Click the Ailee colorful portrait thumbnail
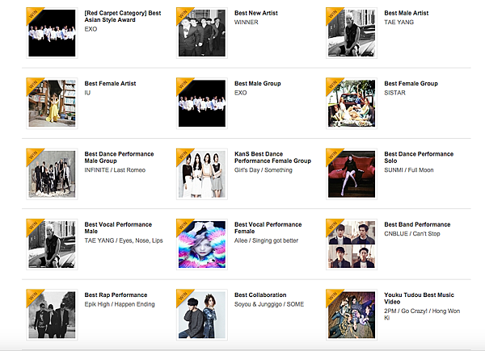Viewport: 485px width, 351px height. (x=202, y=244)
